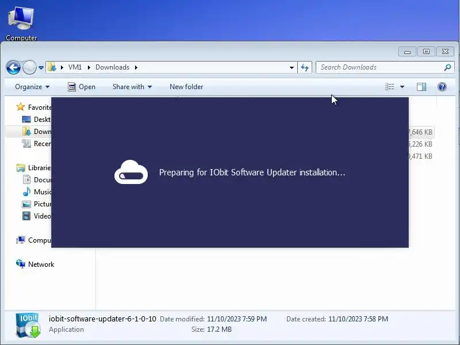Open the recent pages dropdown arrow
Screen dimensions: 460x345
pyautogui.click(x=41, y=68)
